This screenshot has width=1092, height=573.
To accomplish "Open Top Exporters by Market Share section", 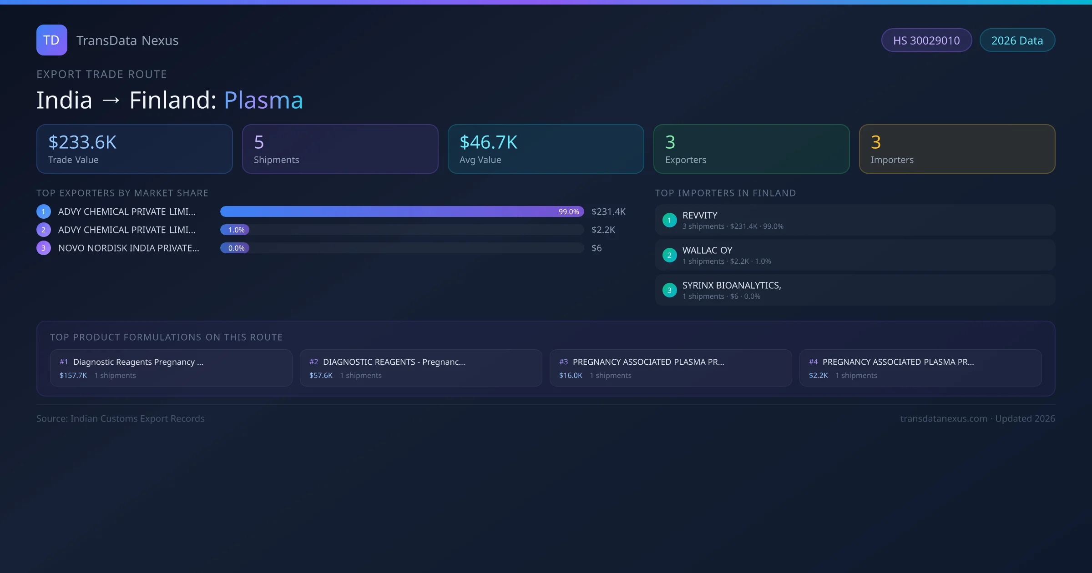I will [x=122, y=193].
